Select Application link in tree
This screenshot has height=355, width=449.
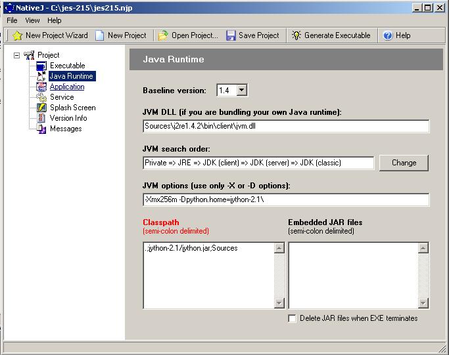click(67, 87)
